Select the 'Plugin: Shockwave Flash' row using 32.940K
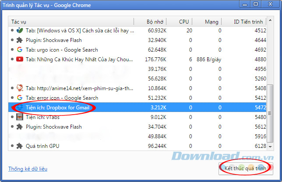 pyautogui.click(x=137, y=40)
